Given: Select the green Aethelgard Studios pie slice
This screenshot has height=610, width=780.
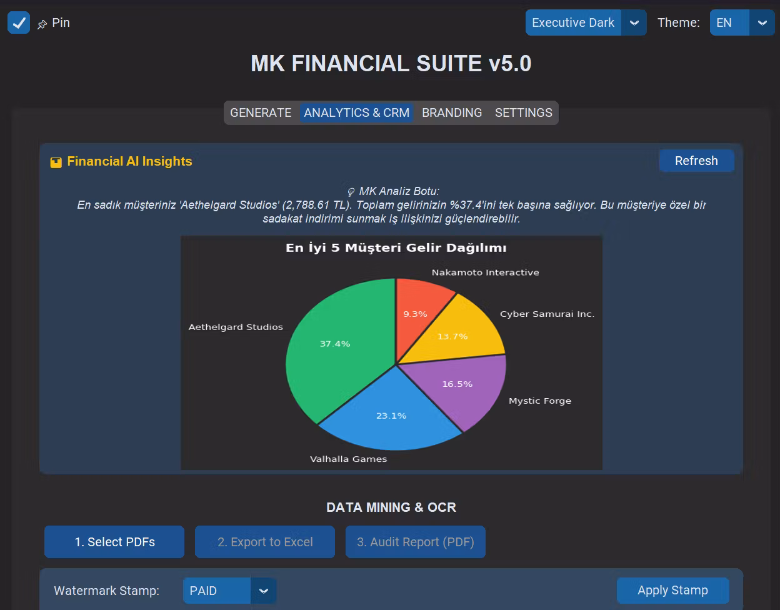Looking at the screenshot, I should [x=331, y=350].
